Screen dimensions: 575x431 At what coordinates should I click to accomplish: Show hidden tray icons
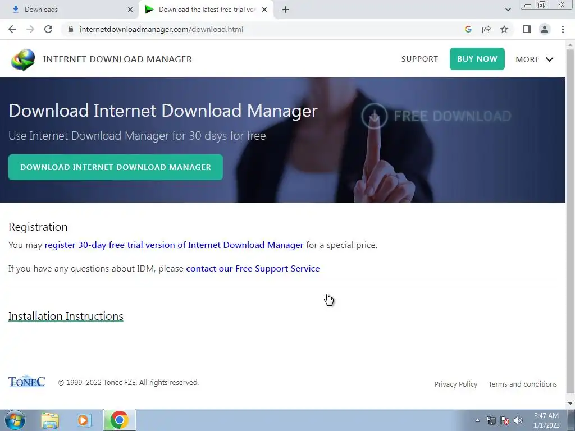477,420
